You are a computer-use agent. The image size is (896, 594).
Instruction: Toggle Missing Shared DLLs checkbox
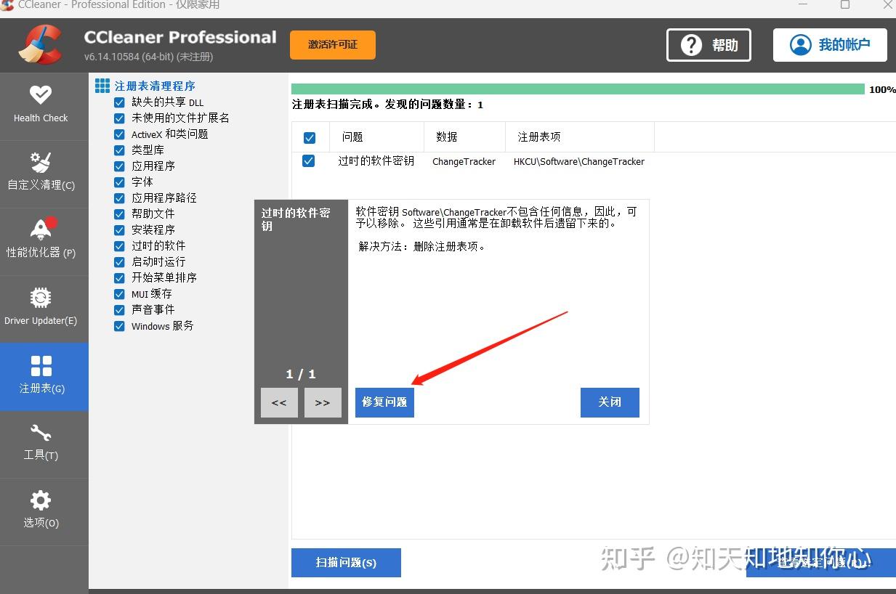[119, 102]
